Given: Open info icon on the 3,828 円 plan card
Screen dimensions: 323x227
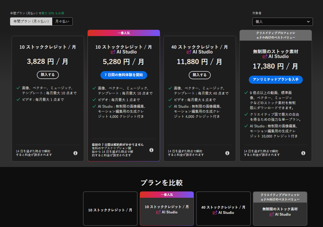Looking at the screenshot, I should coord(75,153).
